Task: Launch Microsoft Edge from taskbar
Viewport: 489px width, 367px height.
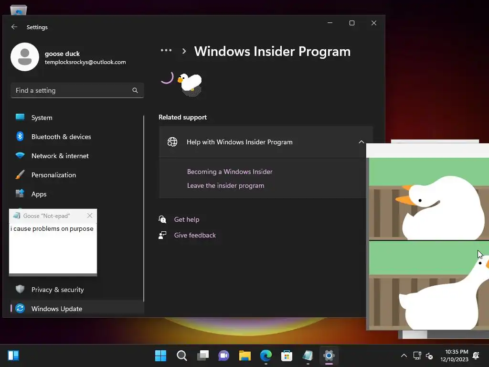Action: (x=266, y=356)
